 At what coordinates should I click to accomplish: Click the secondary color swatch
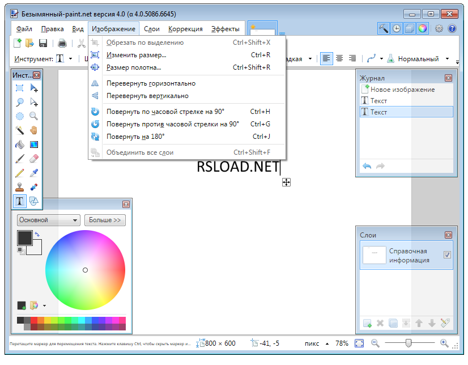(37, 250)
